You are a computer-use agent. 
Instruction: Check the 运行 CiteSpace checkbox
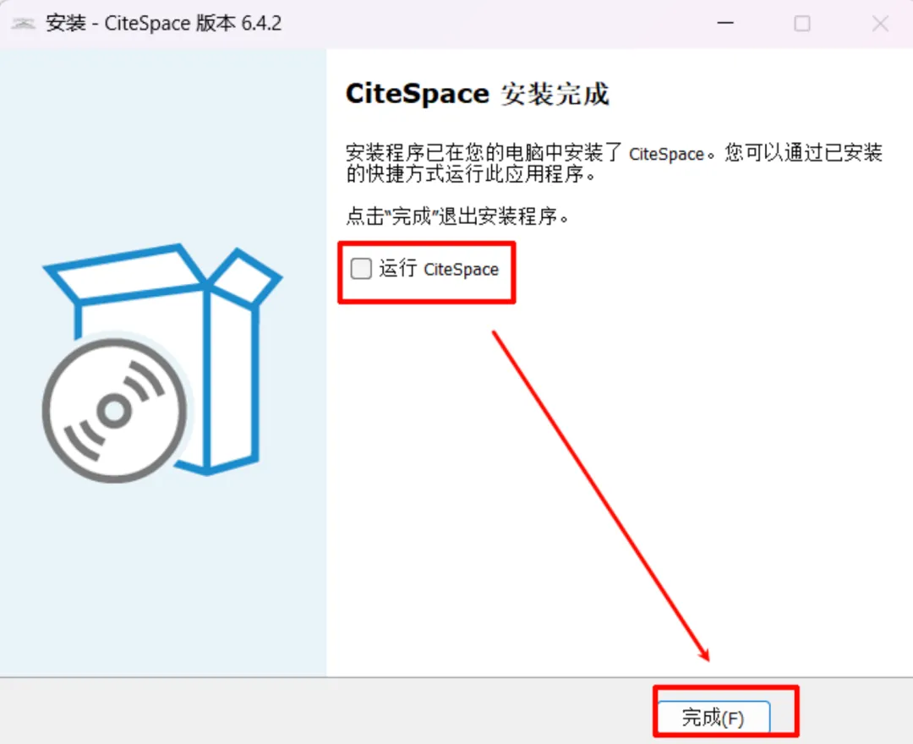pos(361,269)
